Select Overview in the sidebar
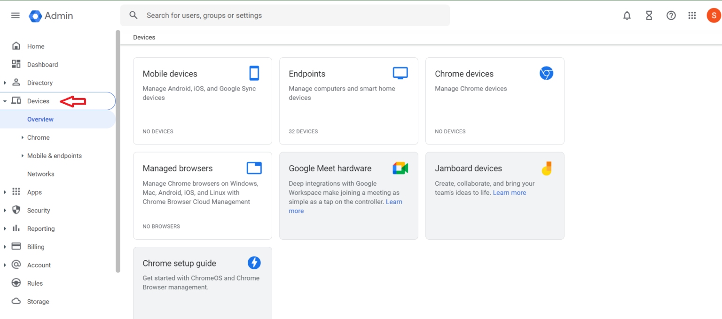Image resolution: width=722 pixels, height=319 pixels. 40,119
